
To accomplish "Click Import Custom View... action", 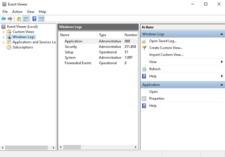I will click(166, 55).
